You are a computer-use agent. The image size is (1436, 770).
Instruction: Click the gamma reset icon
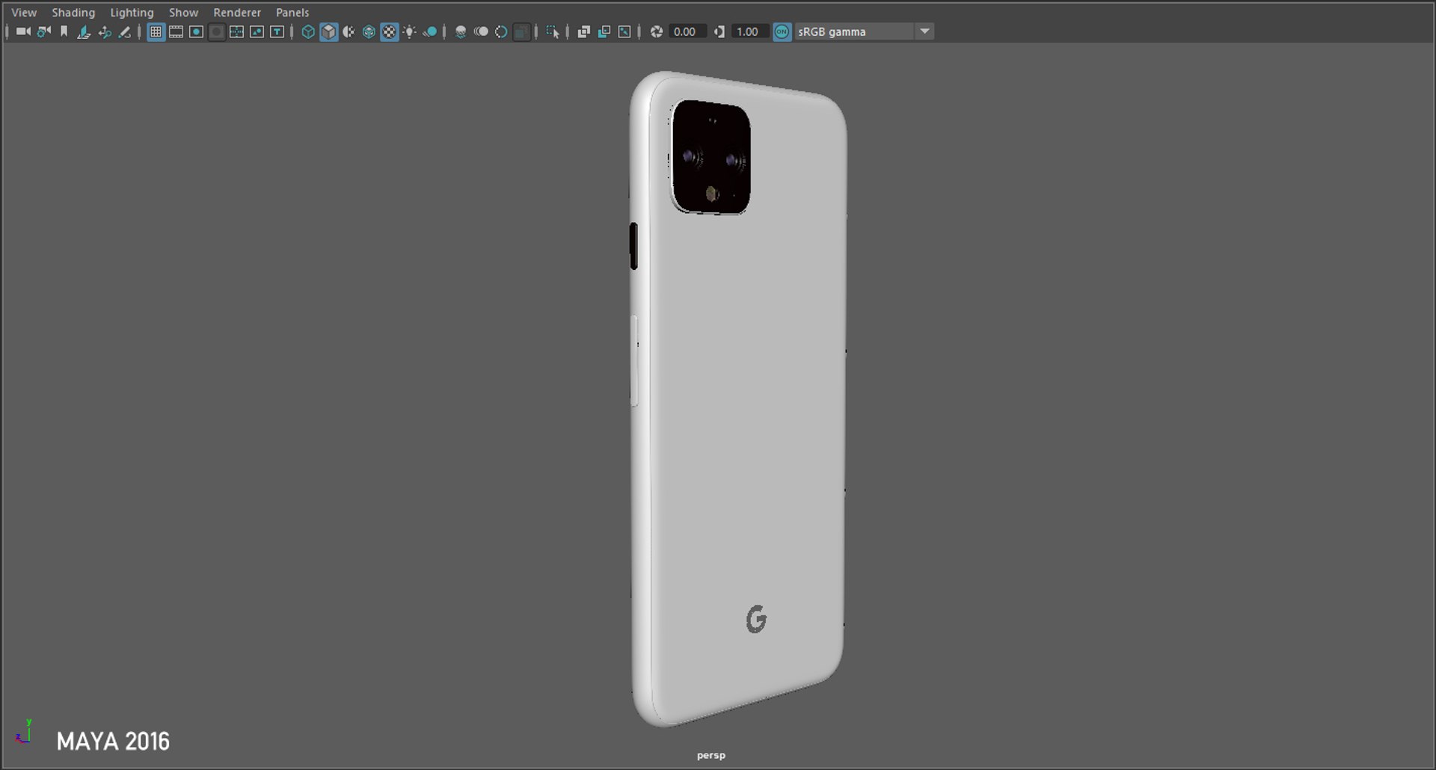[x=719, y=31]
